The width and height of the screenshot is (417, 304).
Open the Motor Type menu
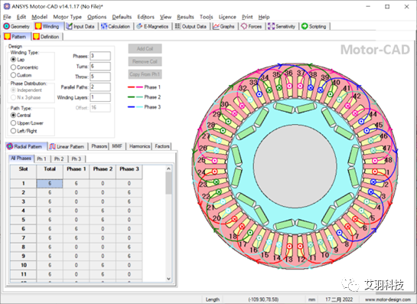[x=67, y=17]
